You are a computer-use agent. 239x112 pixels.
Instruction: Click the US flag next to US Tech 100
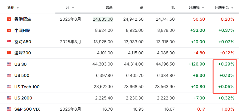tap(9, 87)
